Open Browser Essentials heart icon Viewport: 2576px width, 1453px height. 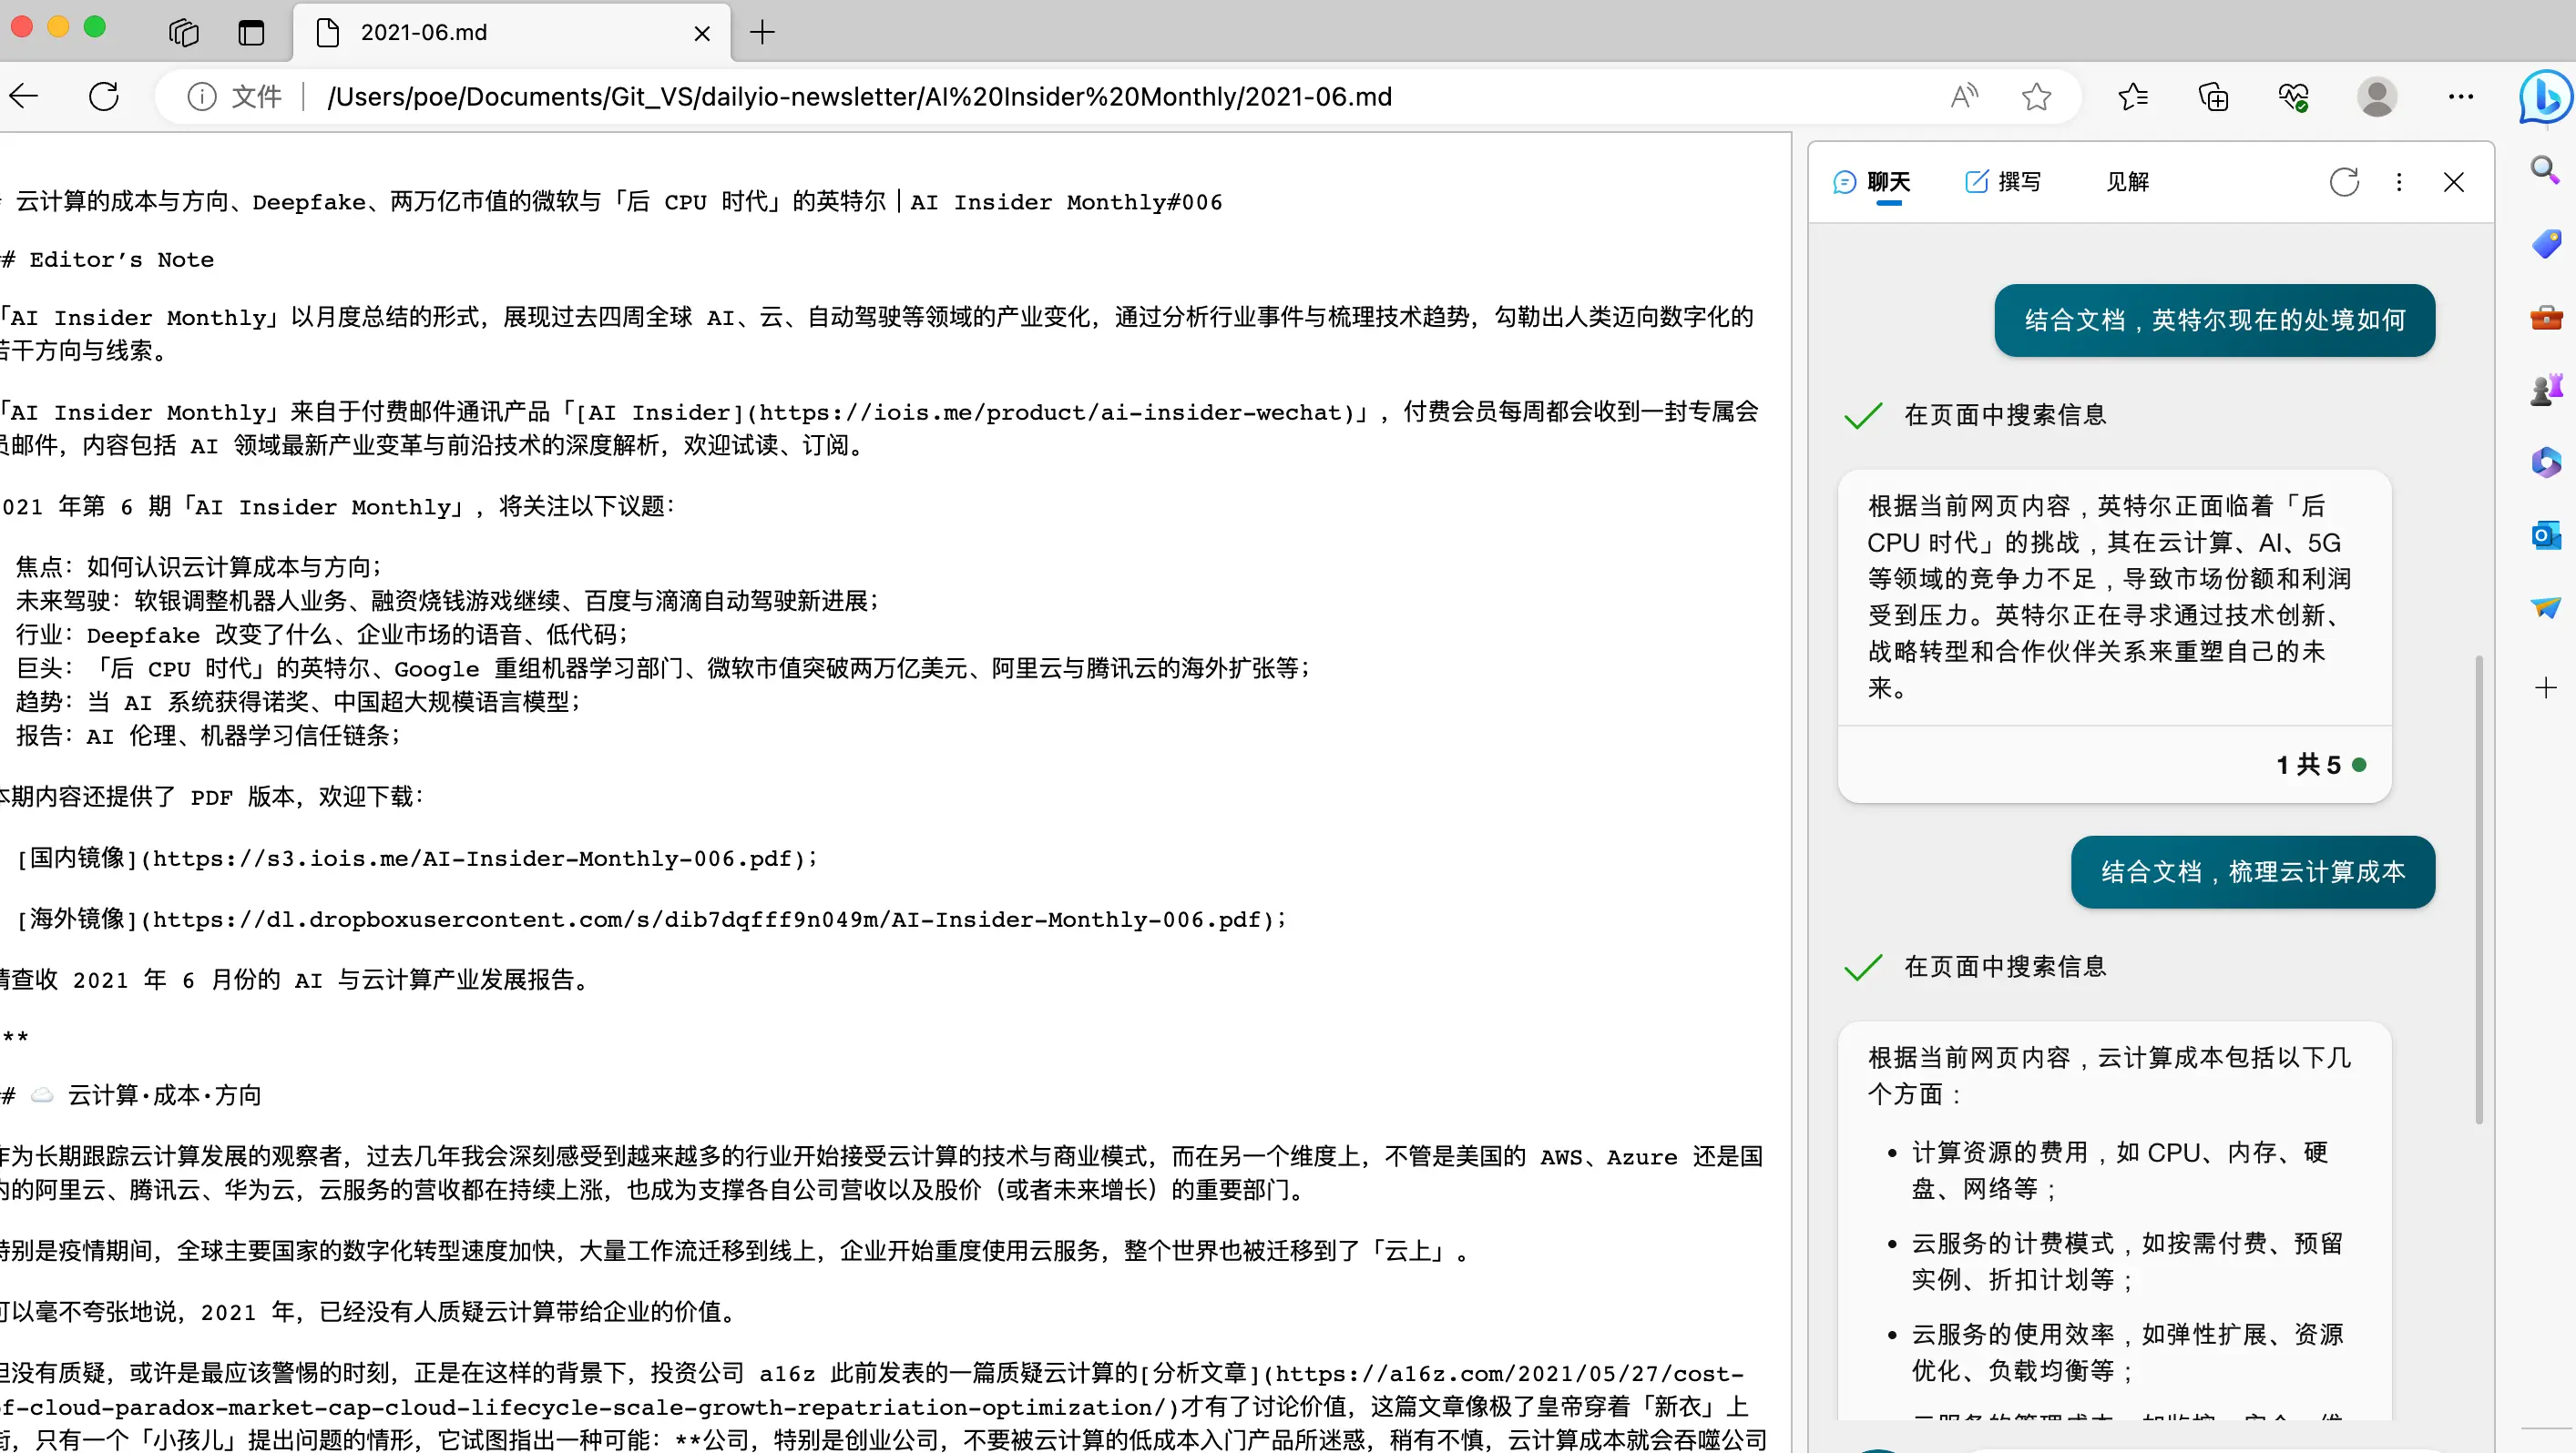point(2293,97)
